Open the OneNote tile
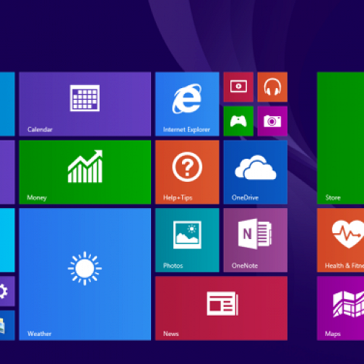This screenshot has height=364, width=364. tap(256, 240)
